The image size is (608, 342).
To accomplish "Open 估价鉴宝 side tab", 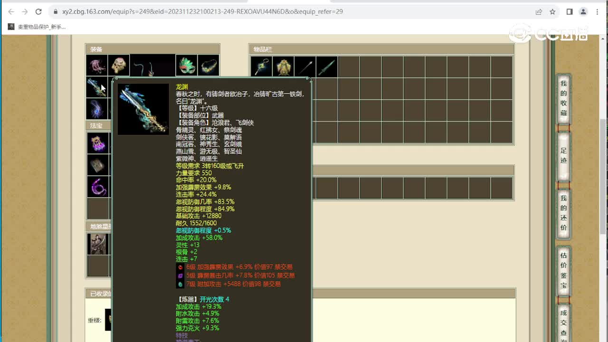I will [563, 270].
